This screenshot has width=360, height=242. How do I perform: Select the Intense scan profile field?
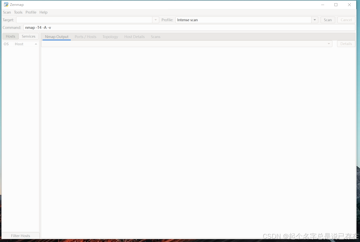pos(243,20)
